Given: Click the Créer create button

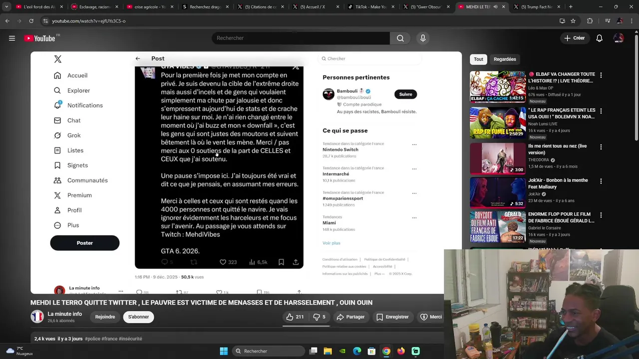Looking at the screenshot, I should (x=575, y=38).
